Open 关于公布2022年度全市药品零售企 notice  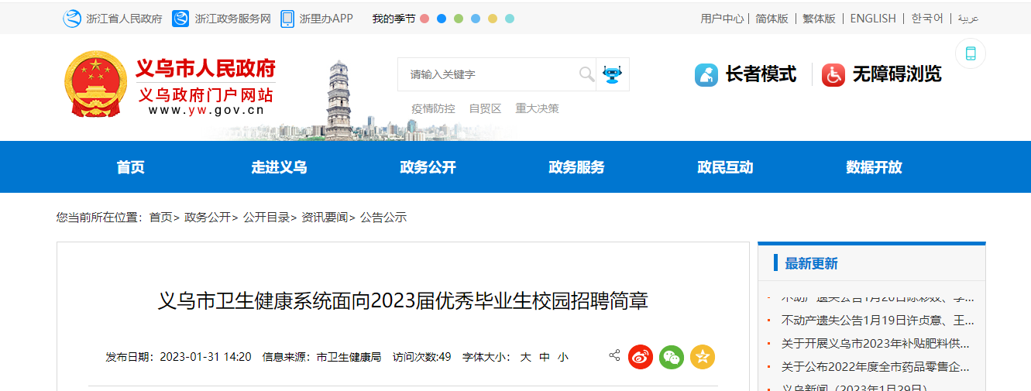click(875, 366)
